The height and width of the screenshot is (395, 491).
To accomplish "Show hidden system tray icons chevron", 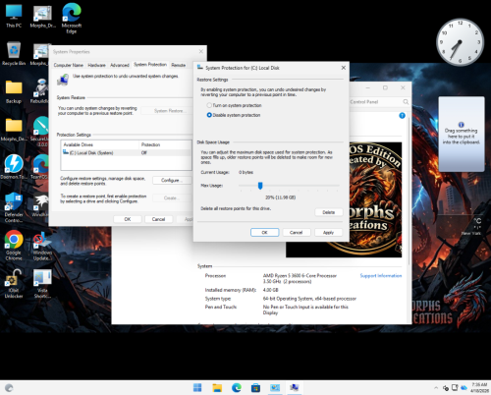I will click(x=436, y=388).
